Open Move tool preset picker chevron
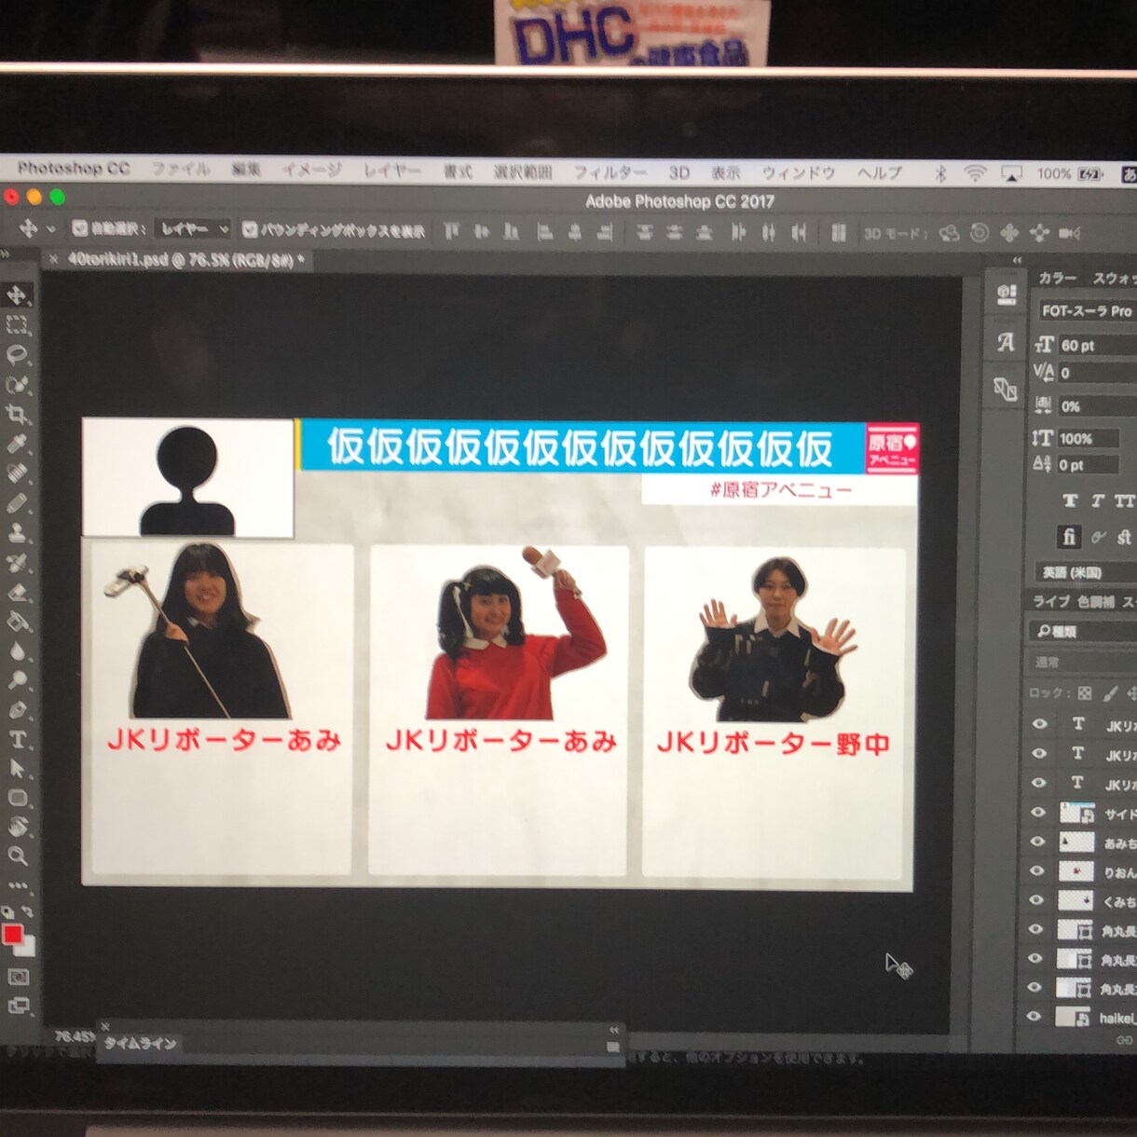Screen dimensions: 1137x1137 click(x=51, y=228)
